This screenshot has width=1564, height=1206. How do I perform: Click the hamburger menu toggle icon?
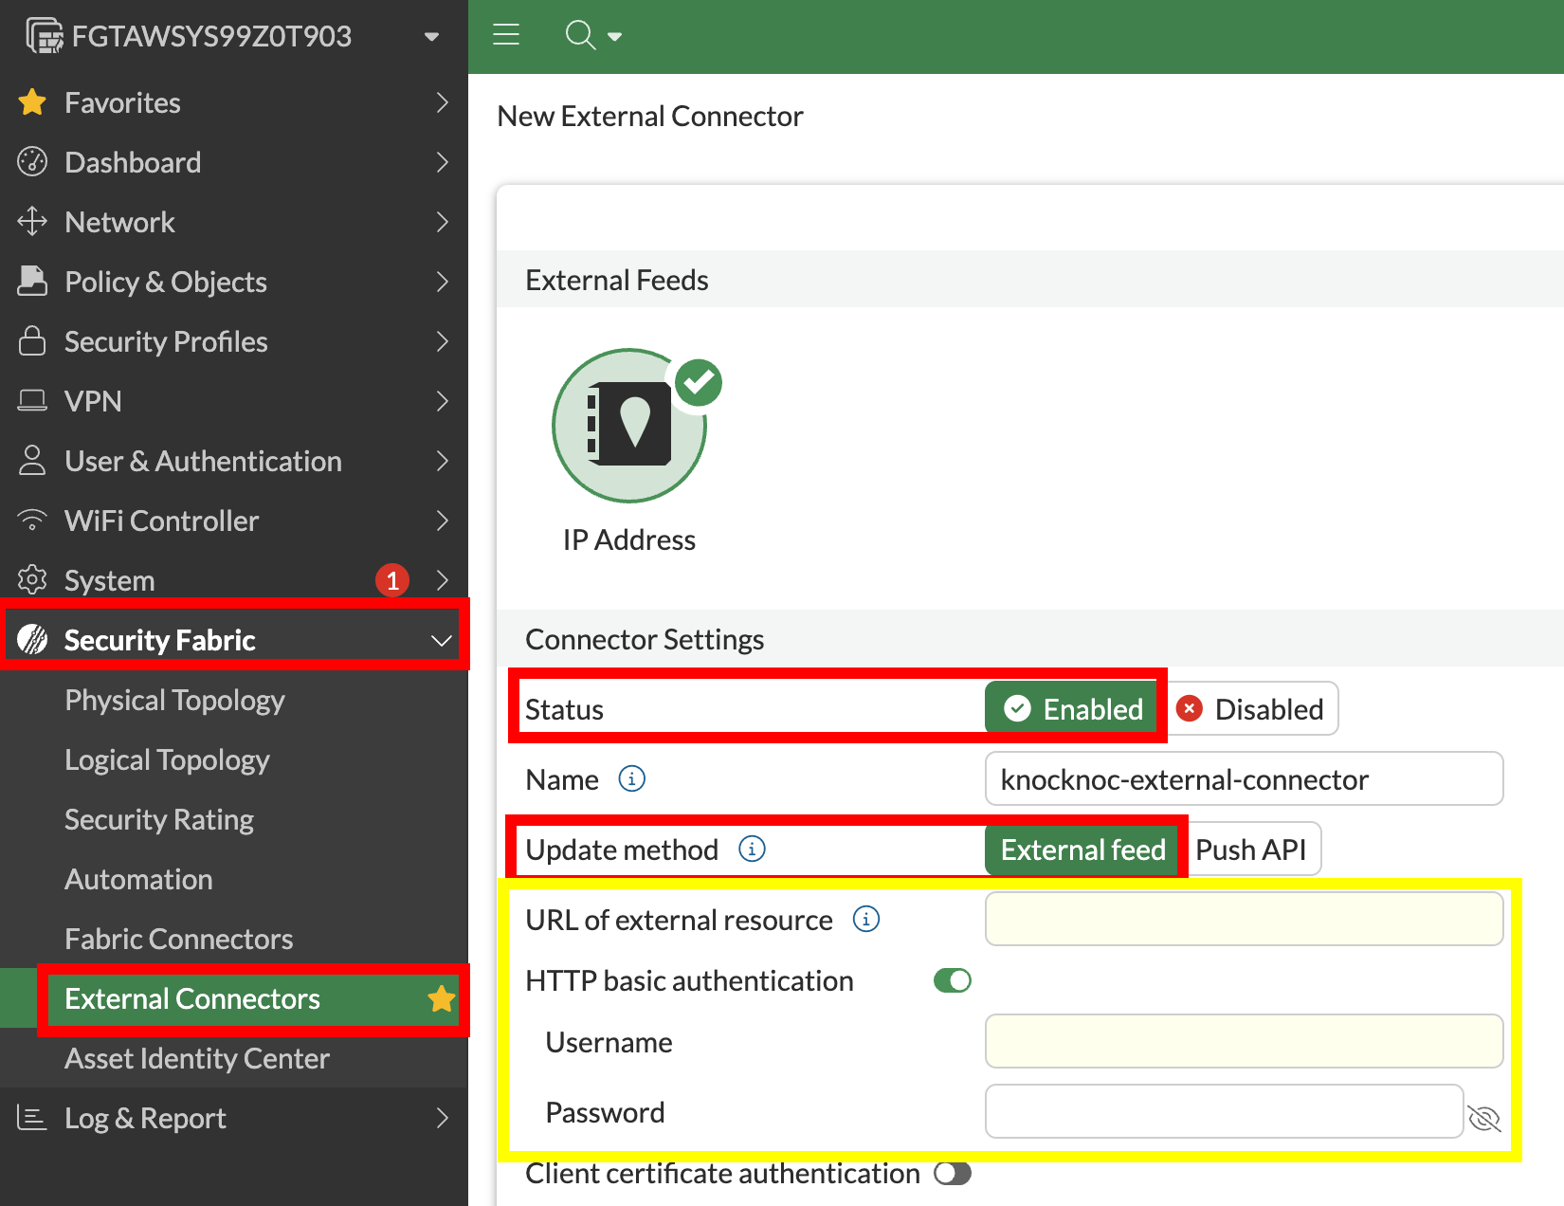click(506, 36)
